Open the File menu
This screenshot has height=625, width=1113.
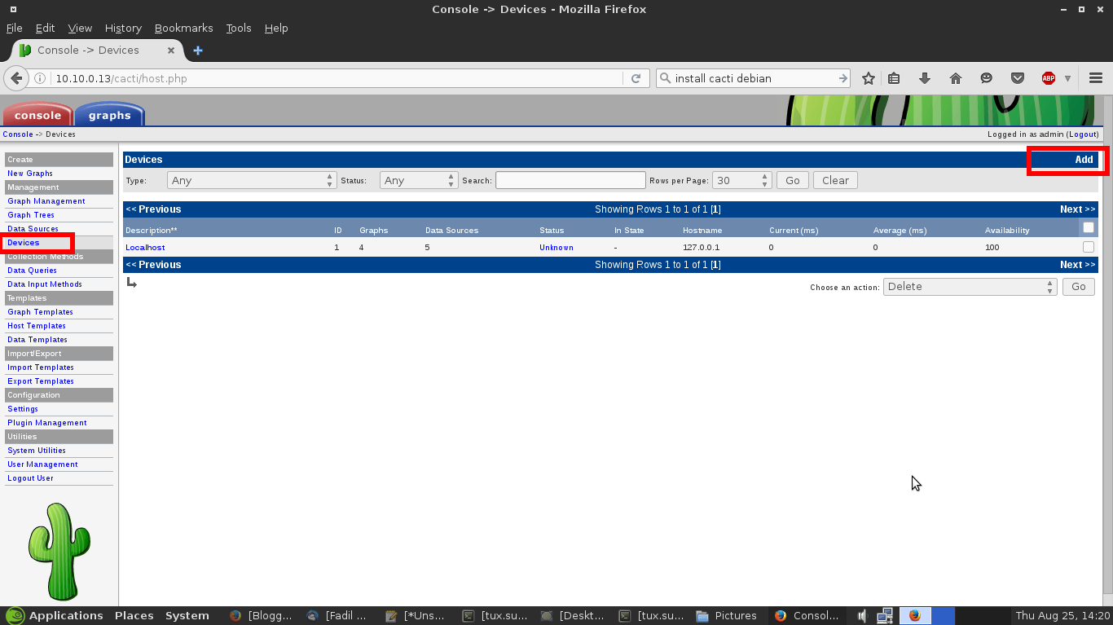[x=15, y=28]
